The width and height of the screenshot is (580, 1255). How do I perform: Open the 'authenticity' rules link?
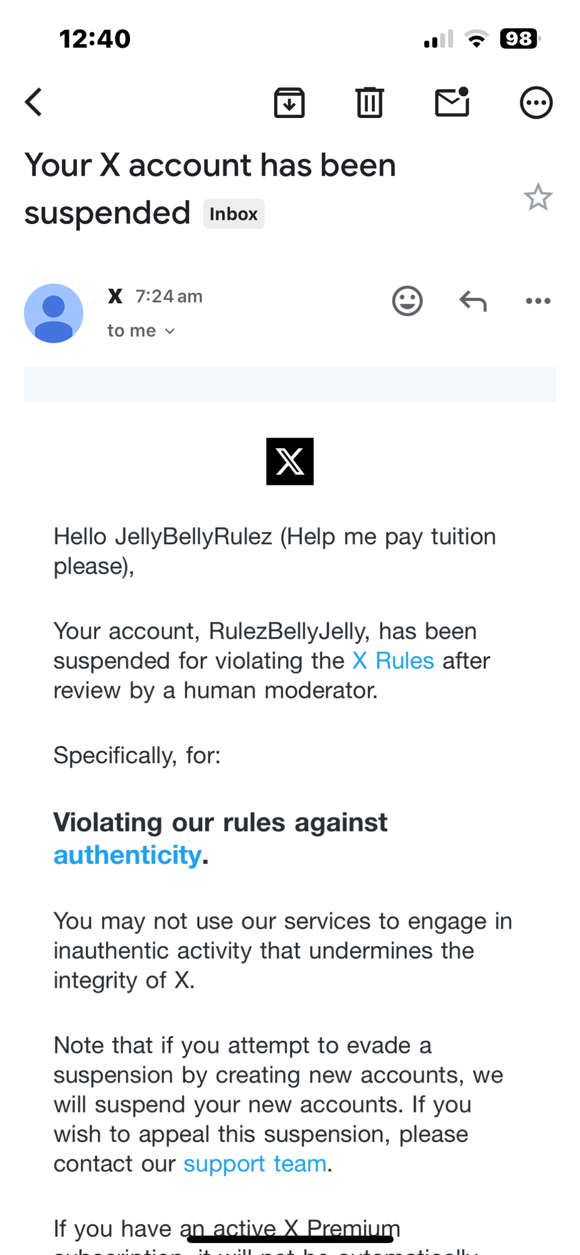[127, 855]
